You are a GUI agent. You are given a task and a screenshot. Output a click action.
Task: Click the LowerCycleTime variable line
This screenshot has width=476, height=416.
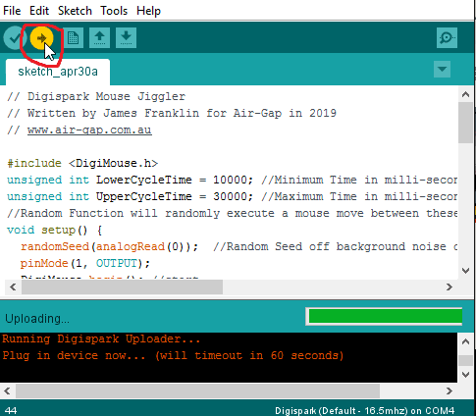tap(232, 180)
